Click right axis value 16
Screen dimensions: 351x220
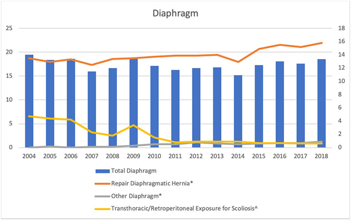coord(341,41)
